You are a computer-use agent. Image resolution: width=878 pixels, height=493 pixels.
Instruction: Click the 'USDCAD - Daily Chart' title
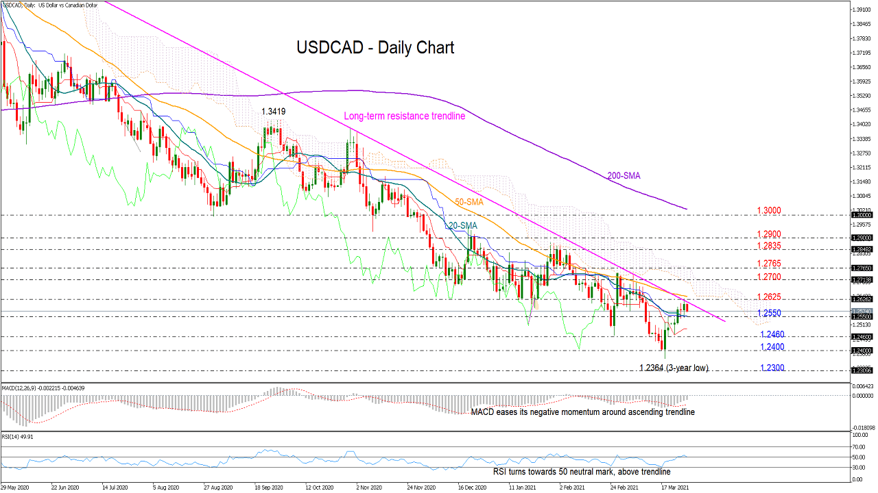click(x=375, y=48)
